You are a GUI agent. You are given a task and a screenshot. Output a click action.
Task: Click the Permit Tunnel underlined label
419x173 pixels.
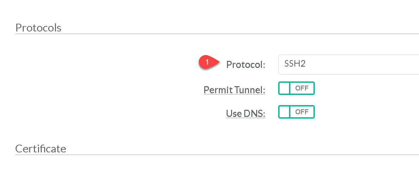click(x=234, y=90)
